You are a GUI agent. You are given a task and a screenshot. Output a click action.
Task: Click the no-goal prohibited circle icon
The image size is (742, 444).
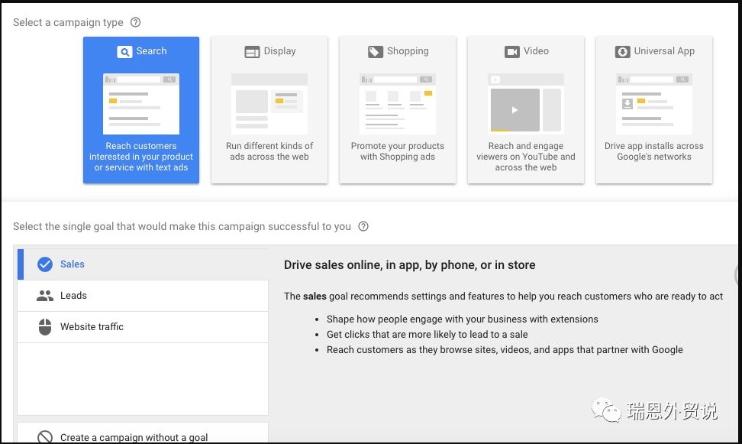pyautogui.click(x=45, y=437)
